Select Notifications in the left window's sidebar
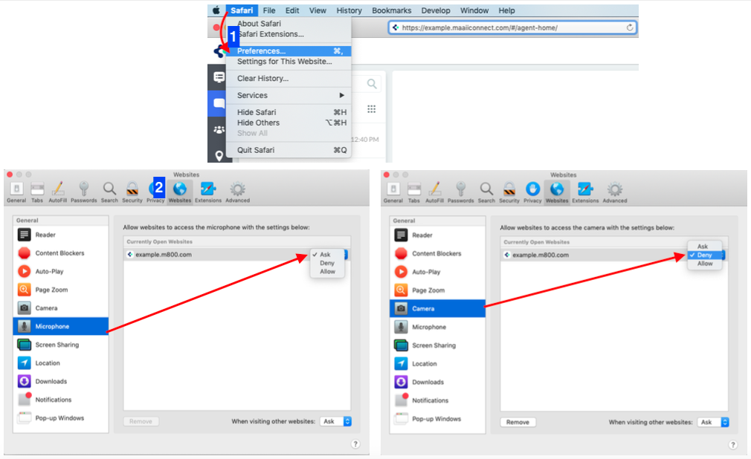Screen dimensions: 751x459 coord(61,399)
